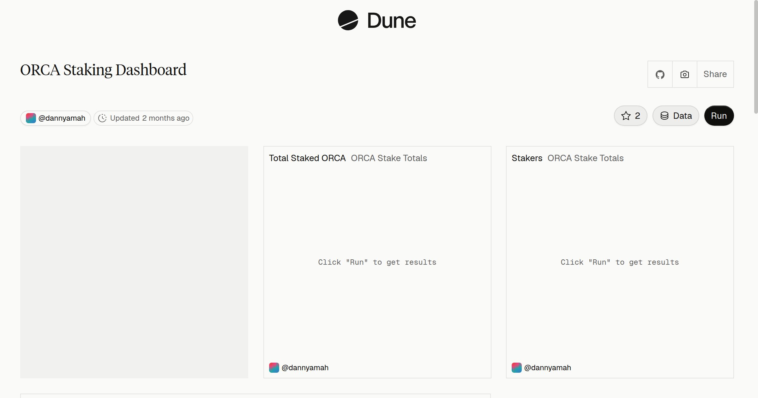Click the camera screenshot icon
This screenshot has height=398, width=758.
pyautogui.click(x=684, y=74)
